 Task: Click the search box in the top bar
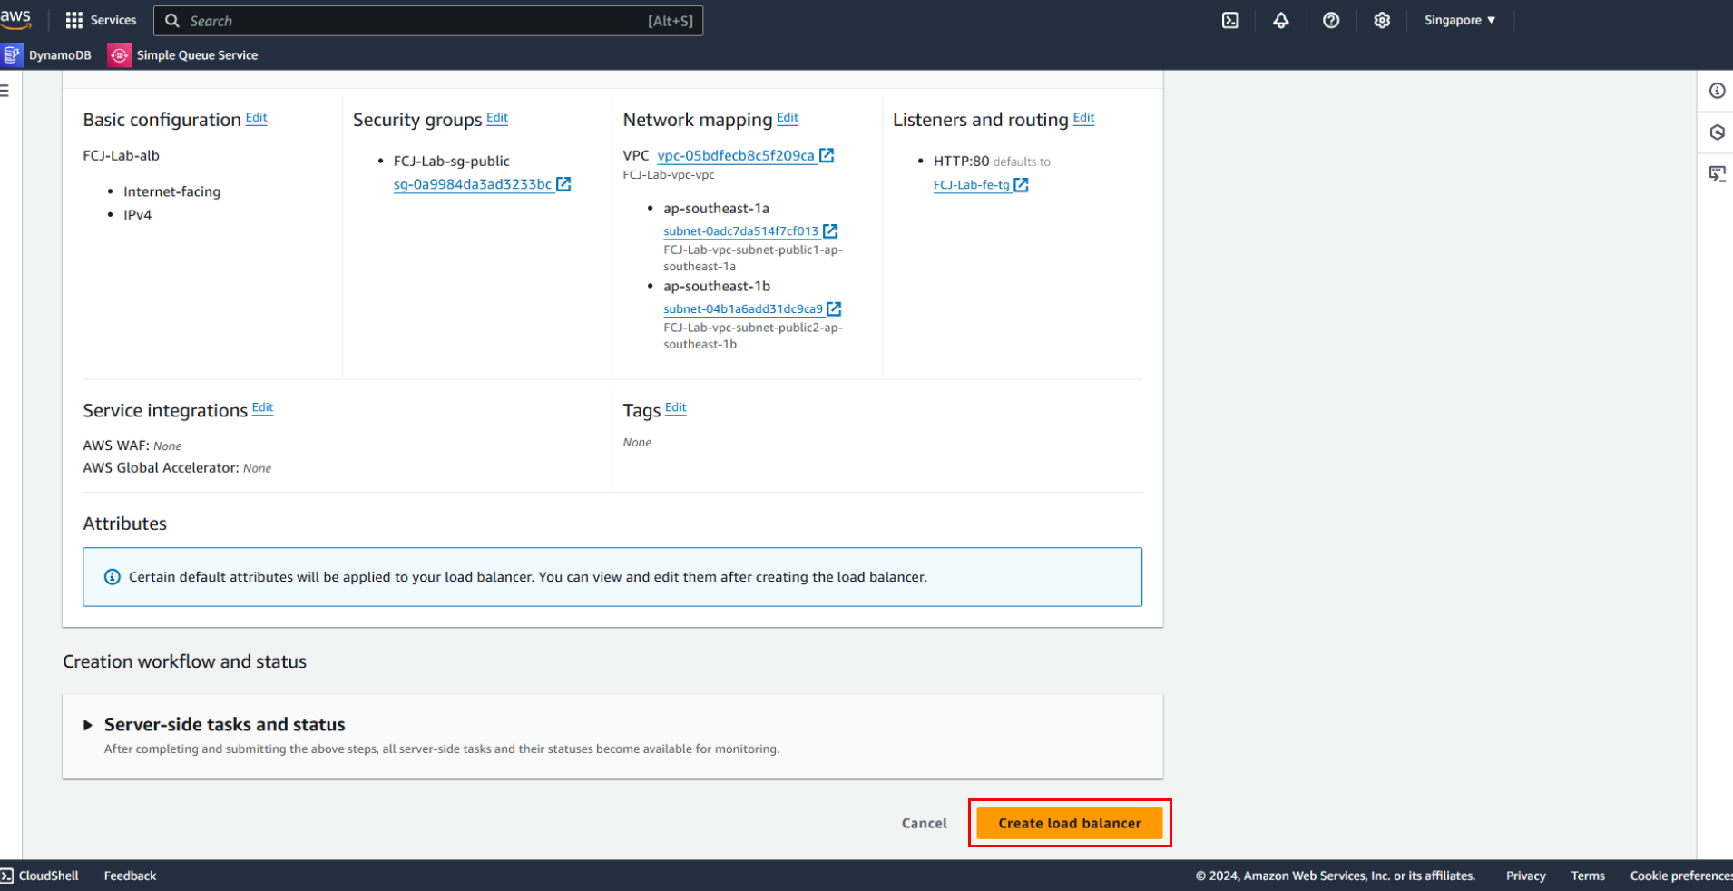pos(428,21)
